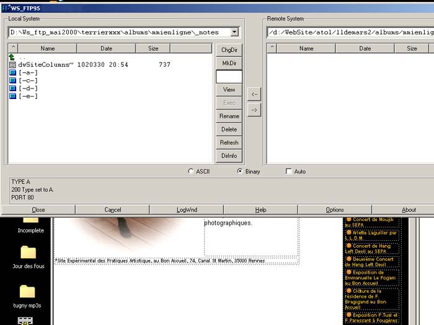Click the orange bullet beside Arlette Laguiller

tap(348, 233)
